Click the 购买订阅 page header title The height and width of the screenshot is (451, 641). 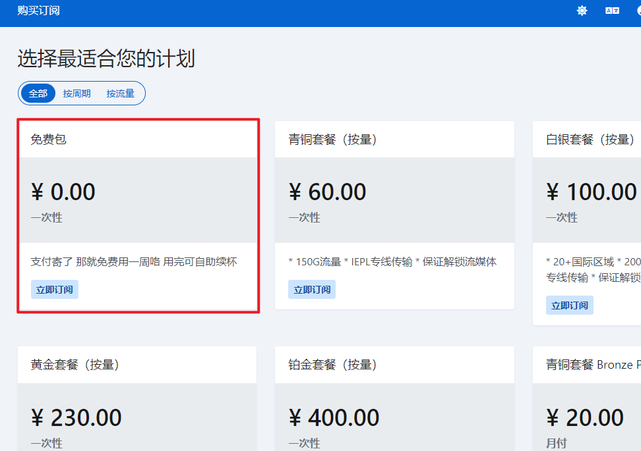(x=38, y=11)
